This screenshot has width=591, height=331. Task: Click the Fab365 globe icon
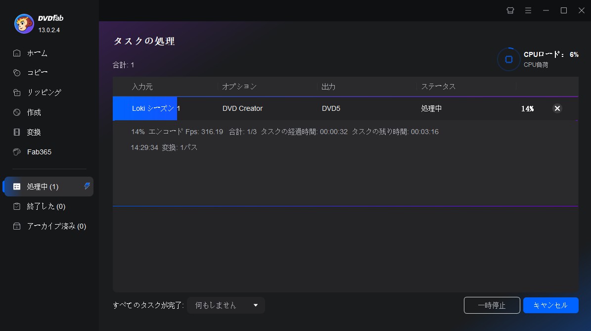pos(17,152)
